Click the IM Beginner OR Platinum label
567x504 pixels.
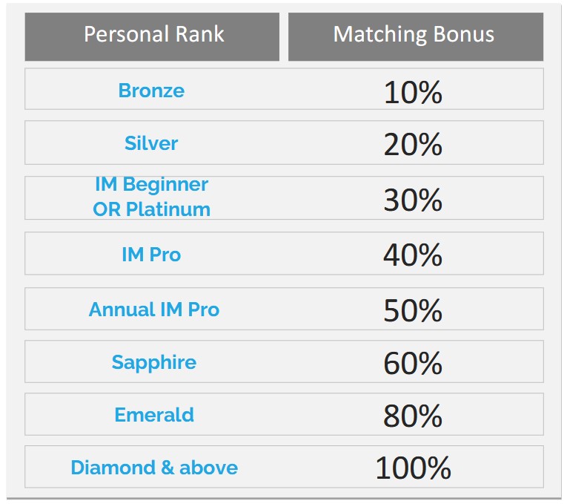pyautogui.click(x=151, y=197)
